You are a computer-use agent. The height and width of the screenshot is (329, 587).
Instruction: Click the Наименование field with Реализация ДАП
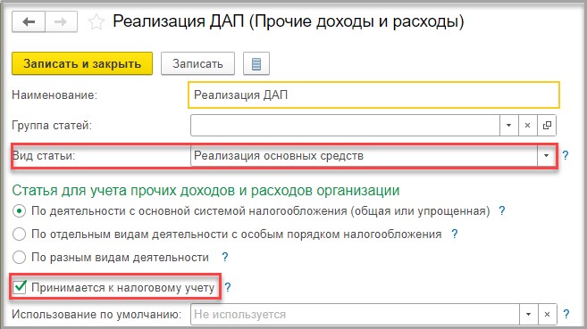373,95
